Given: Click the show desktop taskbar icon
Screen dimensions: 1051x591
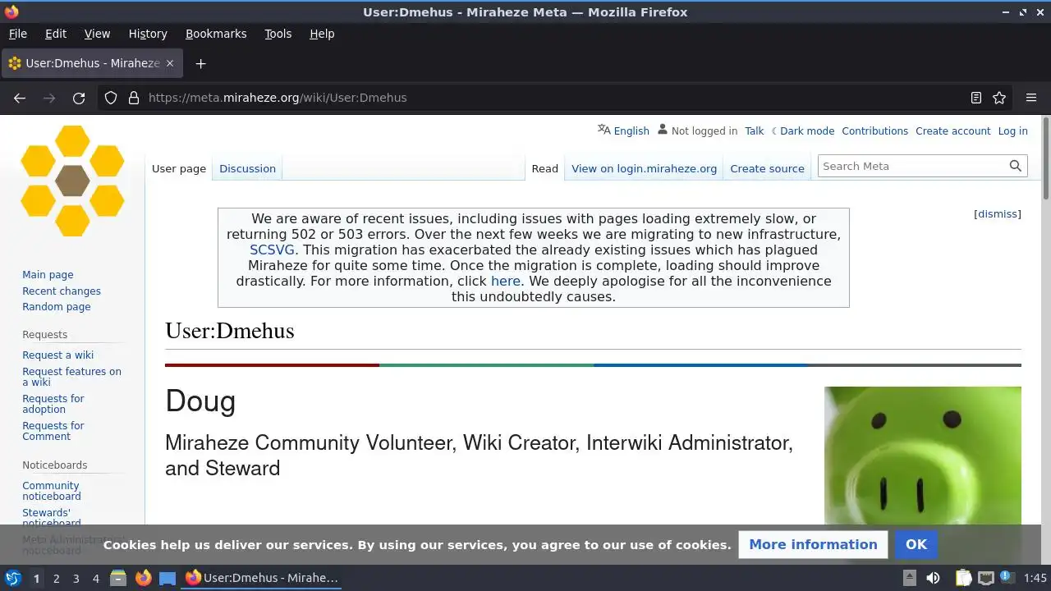Looking at the screenshot, I should [168, 578].
